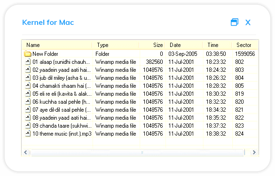Image resolution: width=275 pixels, height=176 pixels.
Task: Select the New Folder row name
Action: coord(45,54)
